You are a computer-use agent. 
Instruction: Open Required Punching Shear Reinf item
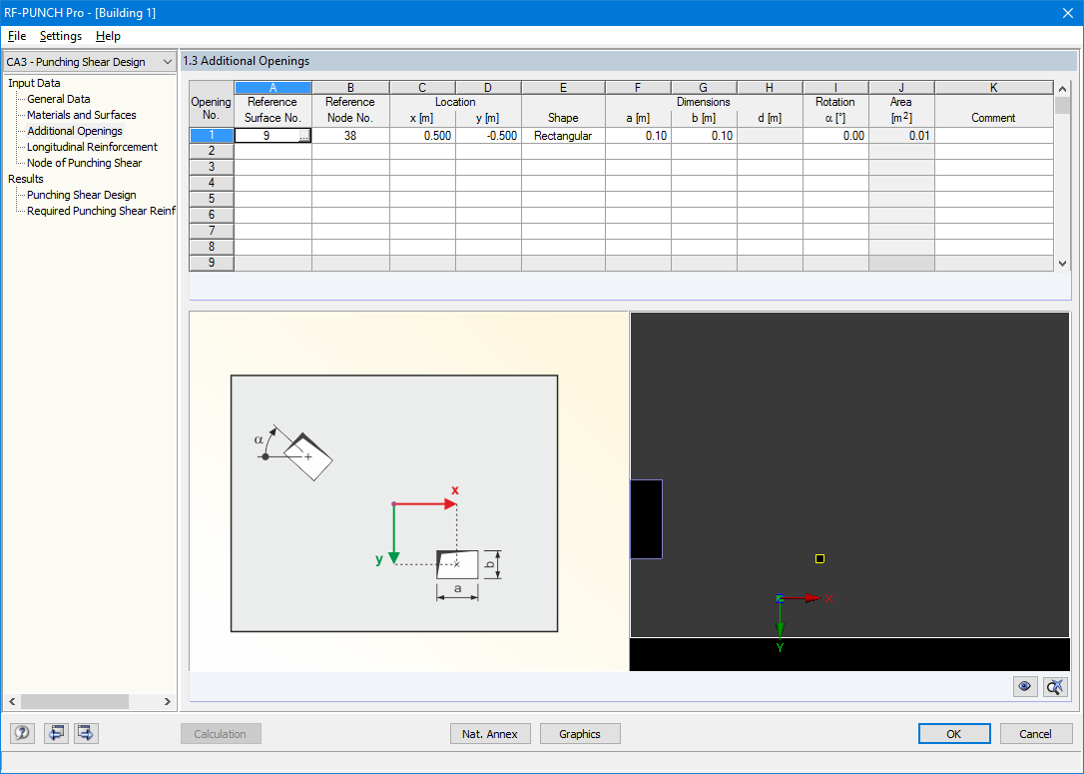click(101, 211)
